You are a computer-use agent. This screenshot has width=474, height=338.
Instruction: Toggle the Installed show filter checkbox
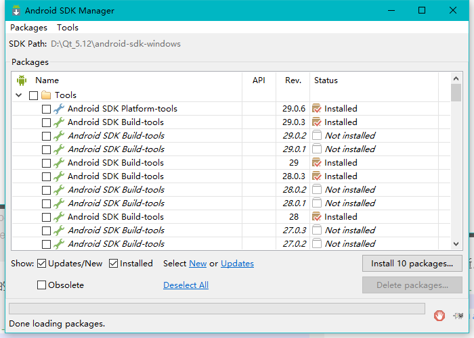(x=113, y=264)
